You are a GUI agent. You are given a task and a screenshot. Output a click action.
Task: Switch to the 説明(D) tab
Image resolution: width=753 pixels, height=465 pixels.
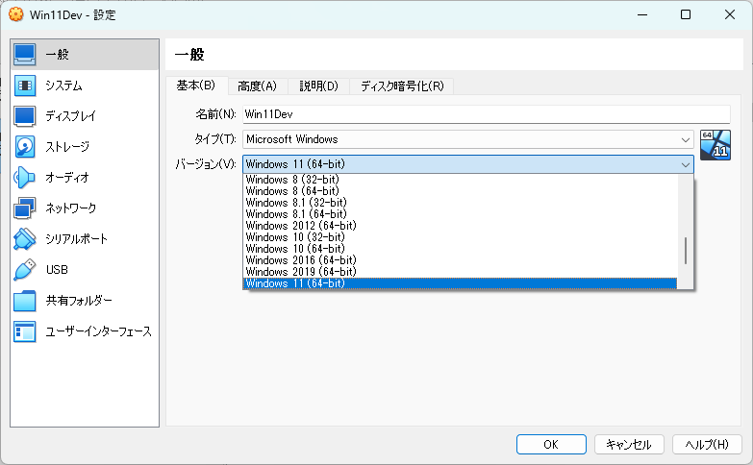(x=319, y=86)
